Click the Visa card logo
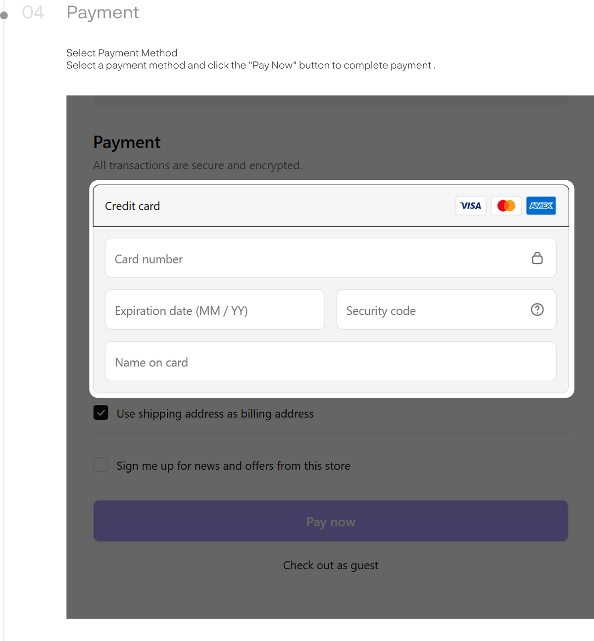Viewport: 594px width, 641px height. click(471, 206)
